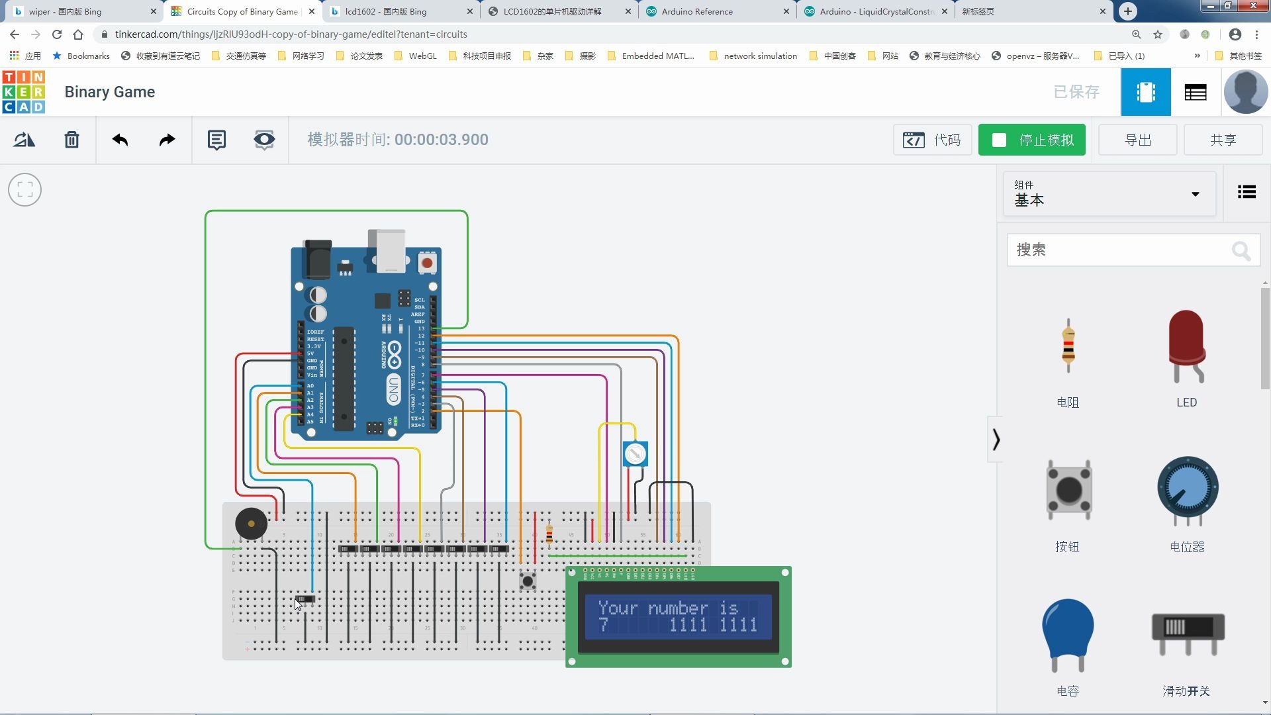
Task: Expand hidden bookmarks overflow chevron
Action: pos(1197,56)
